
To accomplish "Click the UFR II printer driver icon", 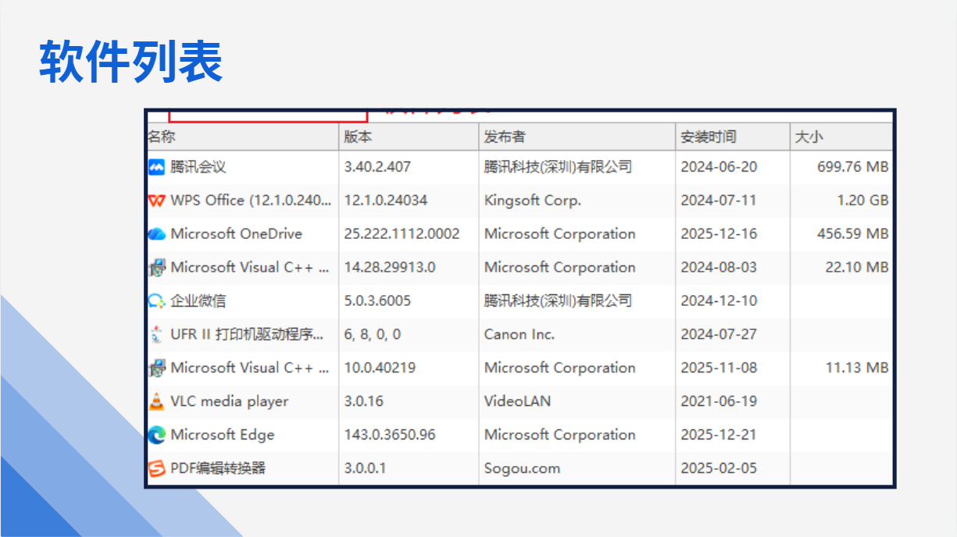I will click(157, 335).
